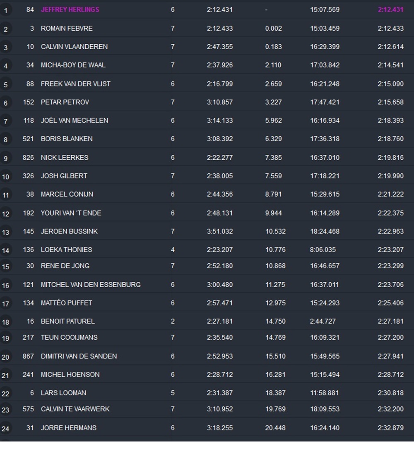Screen dimensions: 414x449
Task: Select rider name Romain Febvre
Action: pyautogui.click(x=67, y=29)
